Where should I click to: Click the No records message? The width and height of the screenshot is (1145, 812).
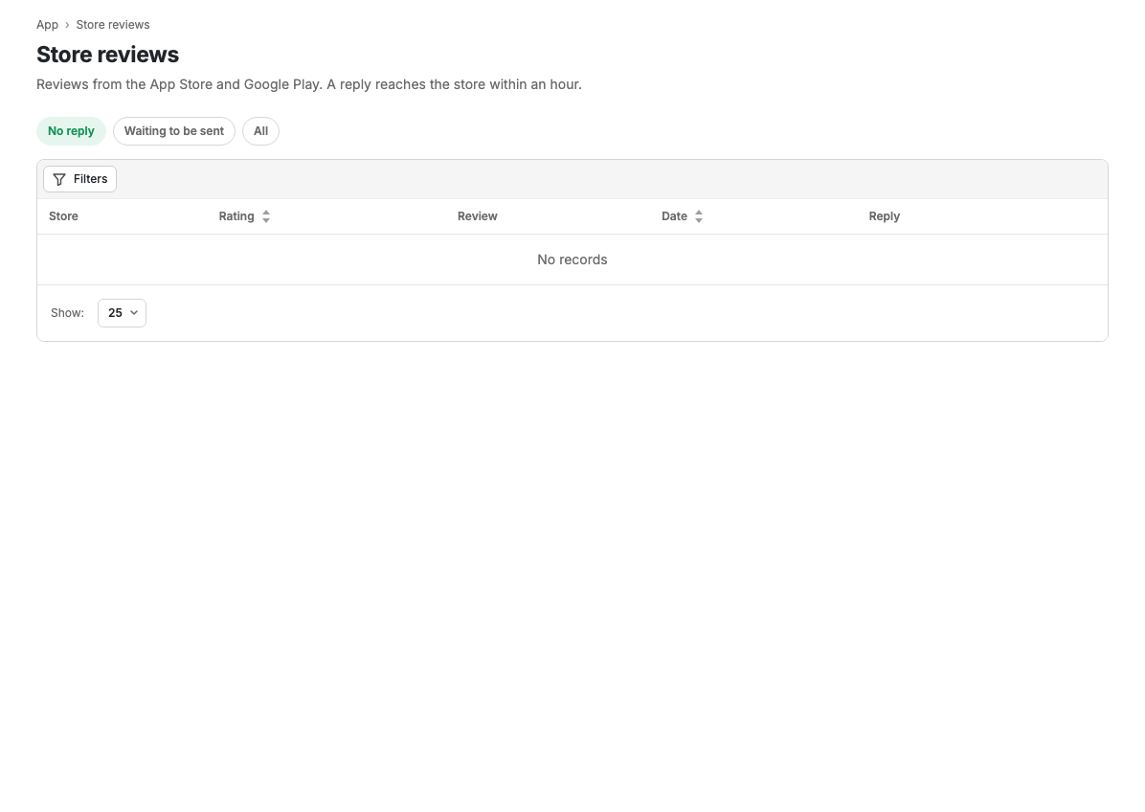(572, 259)
